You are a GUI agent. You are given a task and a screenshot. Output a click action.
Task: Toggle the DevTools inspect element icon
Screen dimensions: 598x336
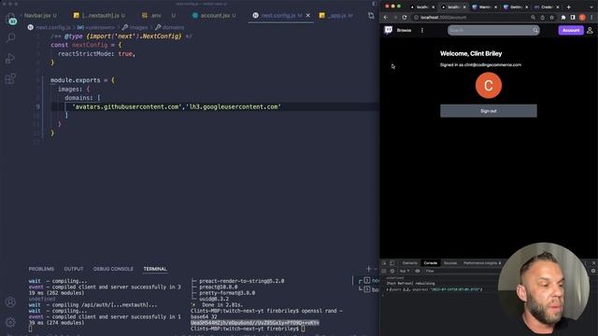384,263
